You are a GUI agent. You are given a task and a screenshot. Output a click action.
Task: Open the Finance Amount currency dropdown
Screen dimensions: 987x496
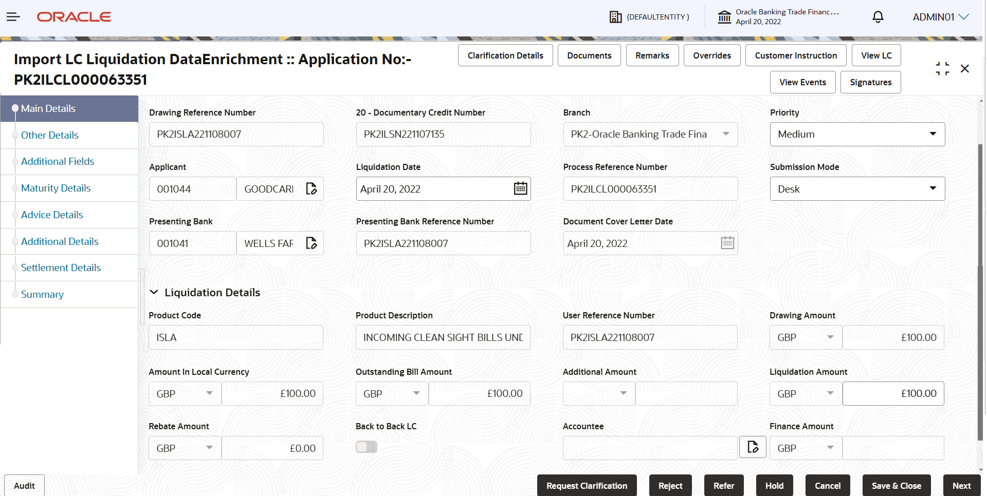tap(806, 448)
